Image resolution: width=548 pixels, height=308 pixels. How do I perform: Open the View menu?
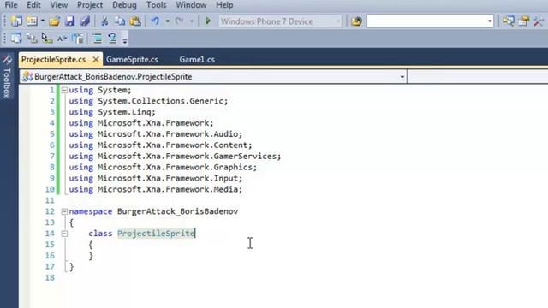(59, 5)
